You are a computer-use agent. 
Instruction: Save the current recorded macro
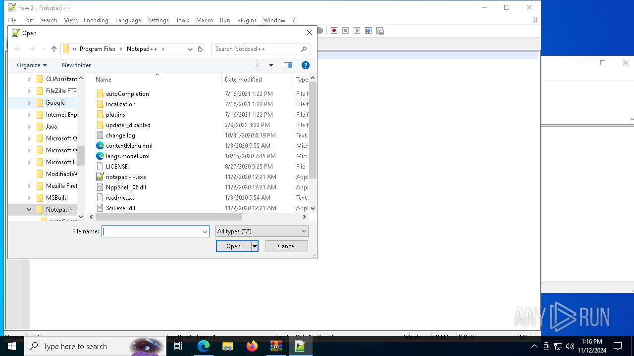[x=380, y=31]
